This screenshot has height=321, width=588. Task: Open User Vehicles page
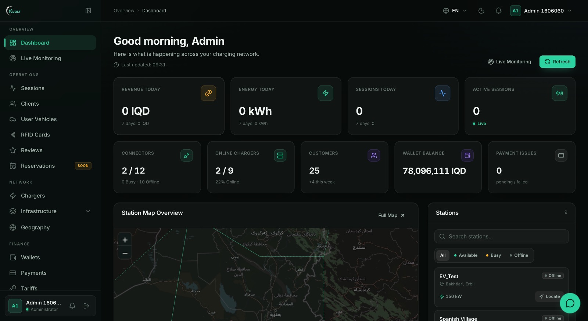[50, 119]
